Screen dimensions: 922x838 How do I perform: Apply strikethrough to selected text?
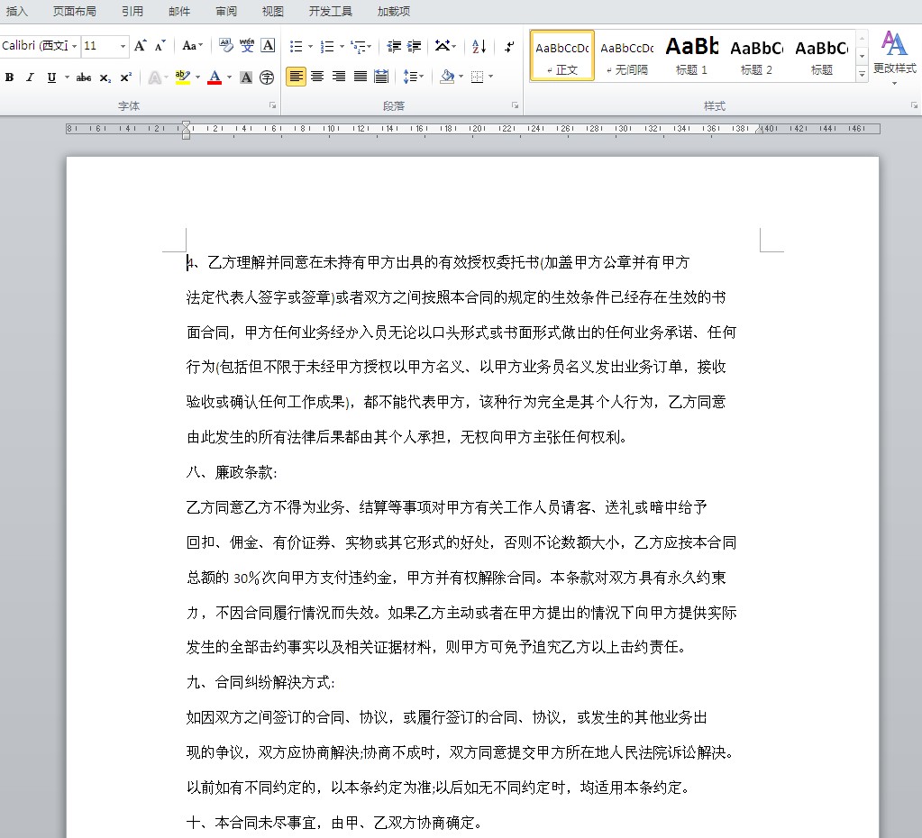click(84, 77)
